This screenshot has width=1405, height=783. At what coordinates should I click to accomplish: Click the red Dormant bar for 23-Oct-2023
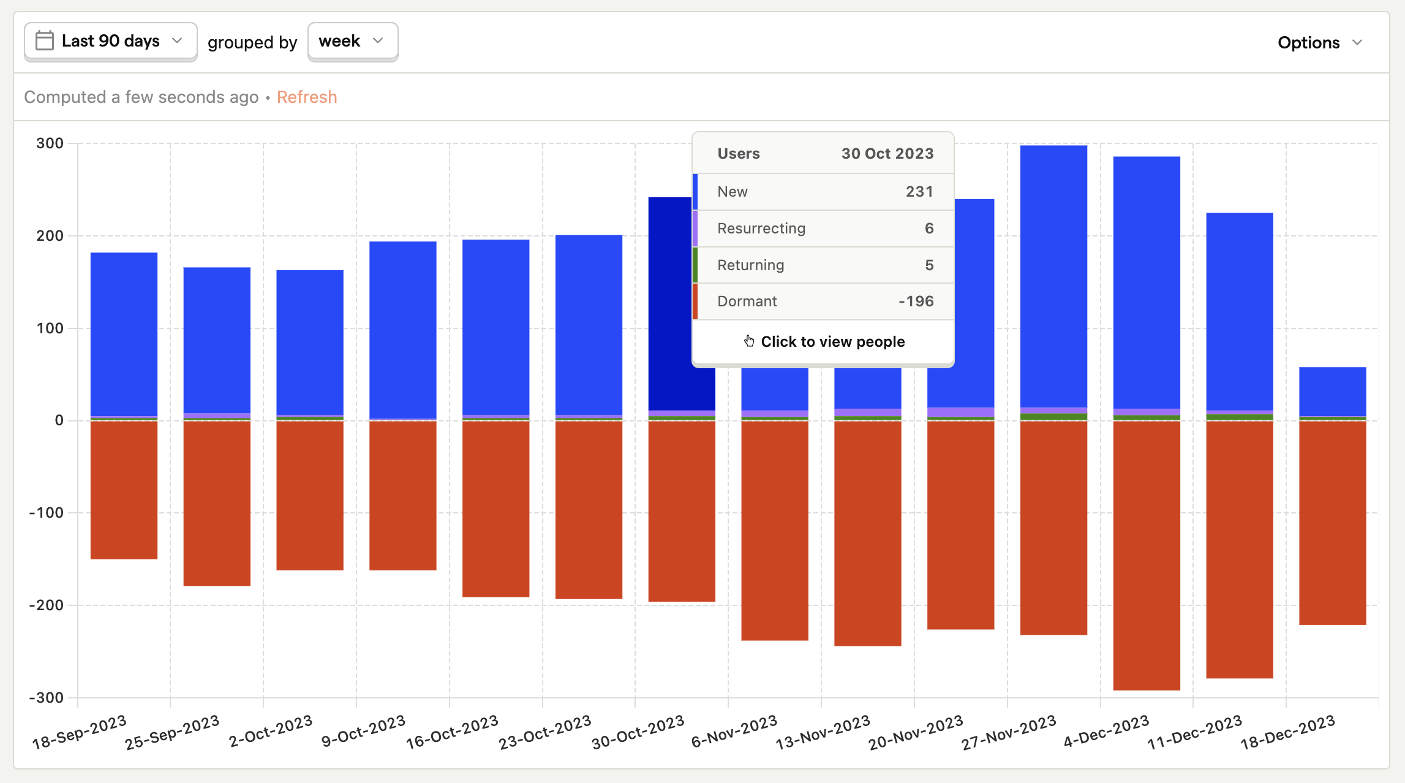point(589,510)
